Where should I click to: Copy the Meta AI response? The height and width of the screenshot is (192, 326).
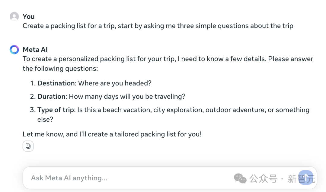point(28,146)
